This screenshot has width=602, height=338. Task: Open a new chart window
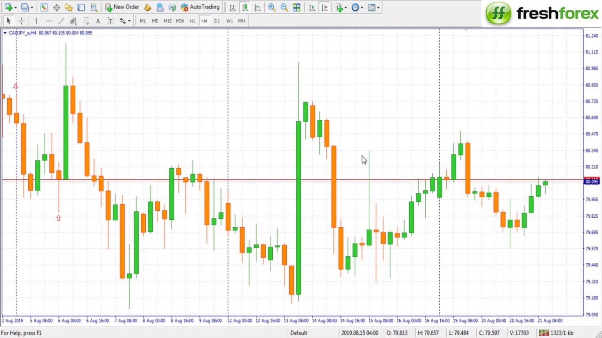coord(8,7)
